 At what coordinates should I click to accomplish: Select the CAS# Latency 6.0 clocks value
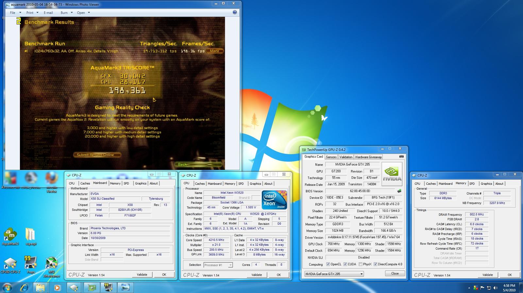(x=477, y=224)
